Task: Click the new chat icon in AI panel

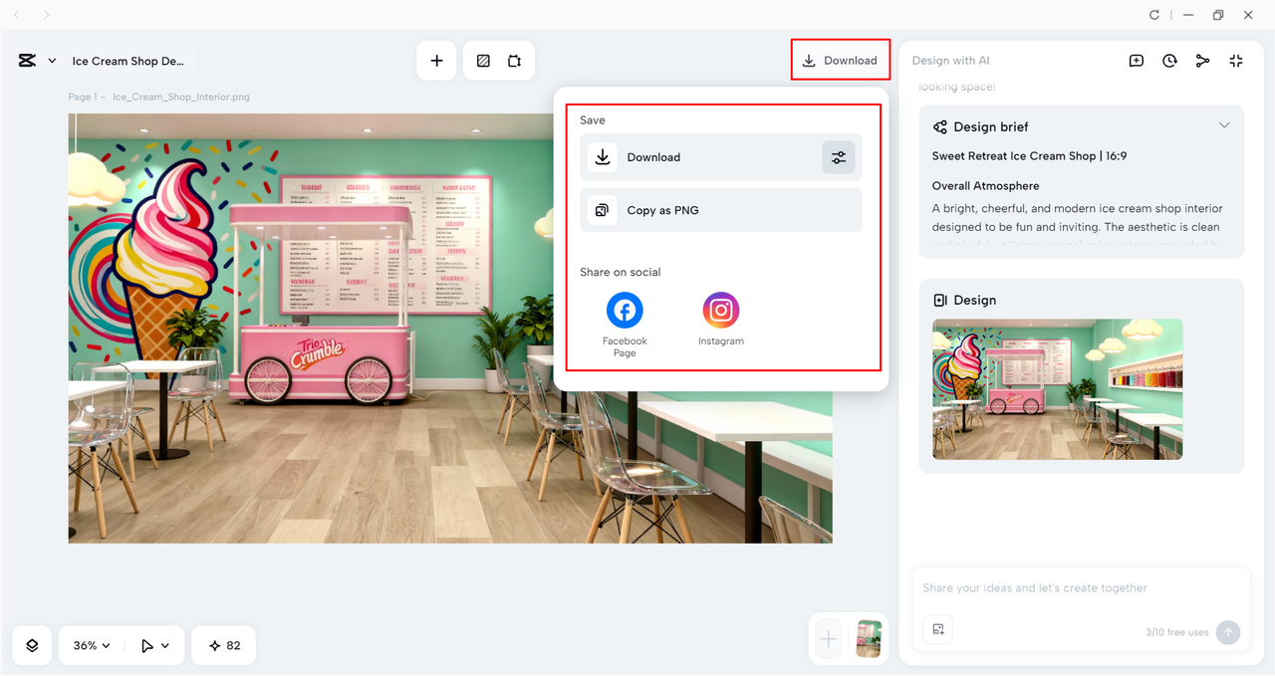Action: [1137, 61]
